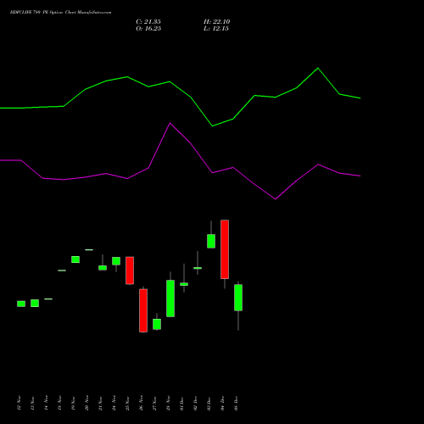The width and height of the screenshot is (424, 424).
Task: Click the green candle above 12 Nov
Action: [x=21, y=304]
